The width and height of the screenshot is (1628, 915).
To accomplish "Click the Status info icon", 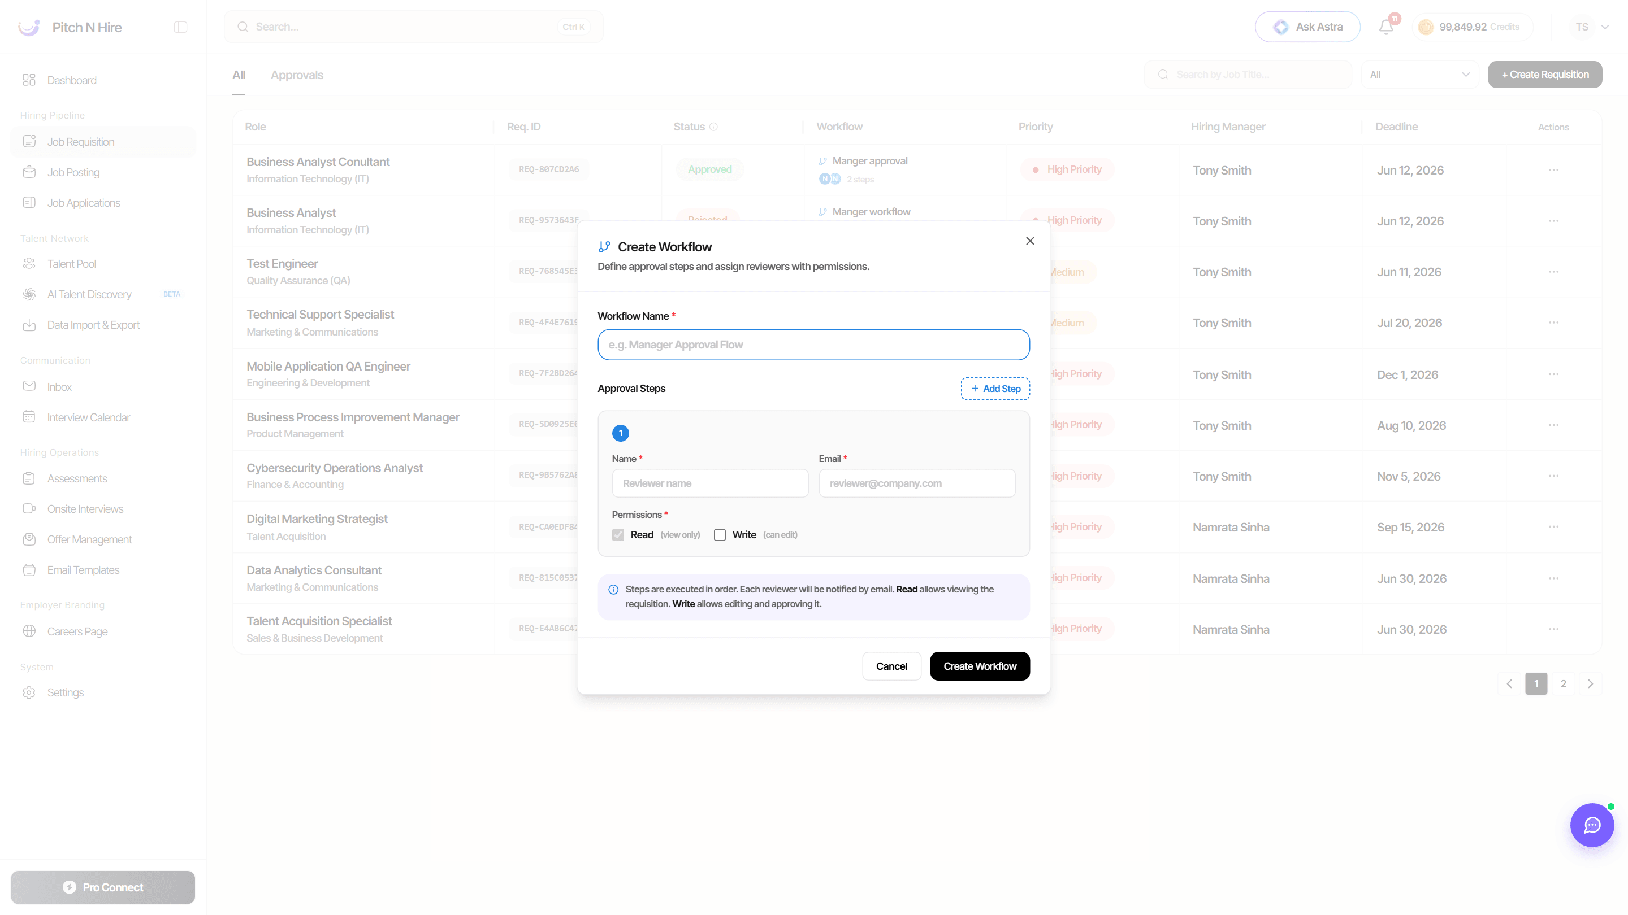I will point(713,127).
